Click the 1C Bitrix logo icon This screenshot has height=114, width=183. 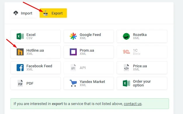coord(126,52)
